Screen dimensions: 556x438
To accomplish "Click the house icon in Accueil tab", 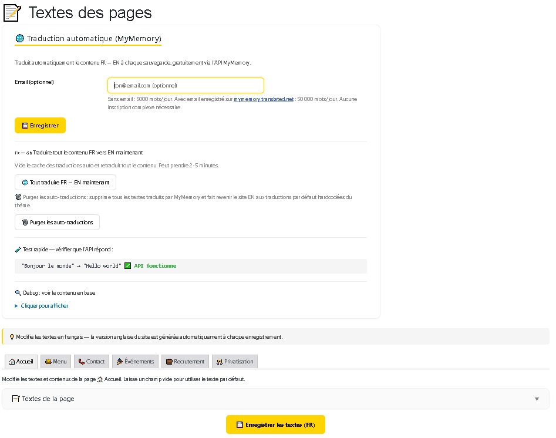I will pyautogui.click(x=12, y=362).
